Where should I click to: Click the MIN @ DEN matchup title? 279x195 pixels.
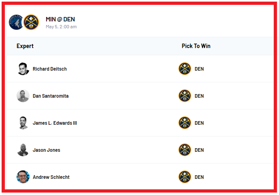(60, 19)
